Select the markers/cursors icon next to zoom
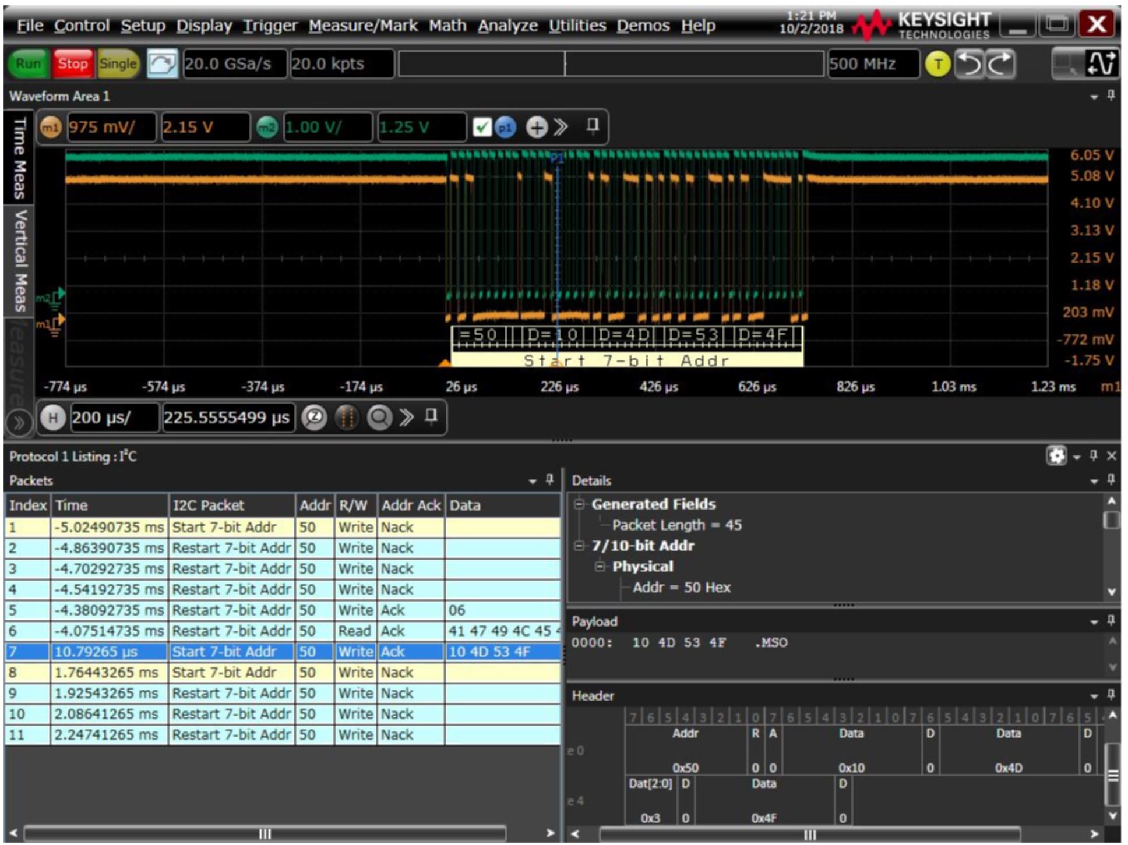 [x=347, y=417]
